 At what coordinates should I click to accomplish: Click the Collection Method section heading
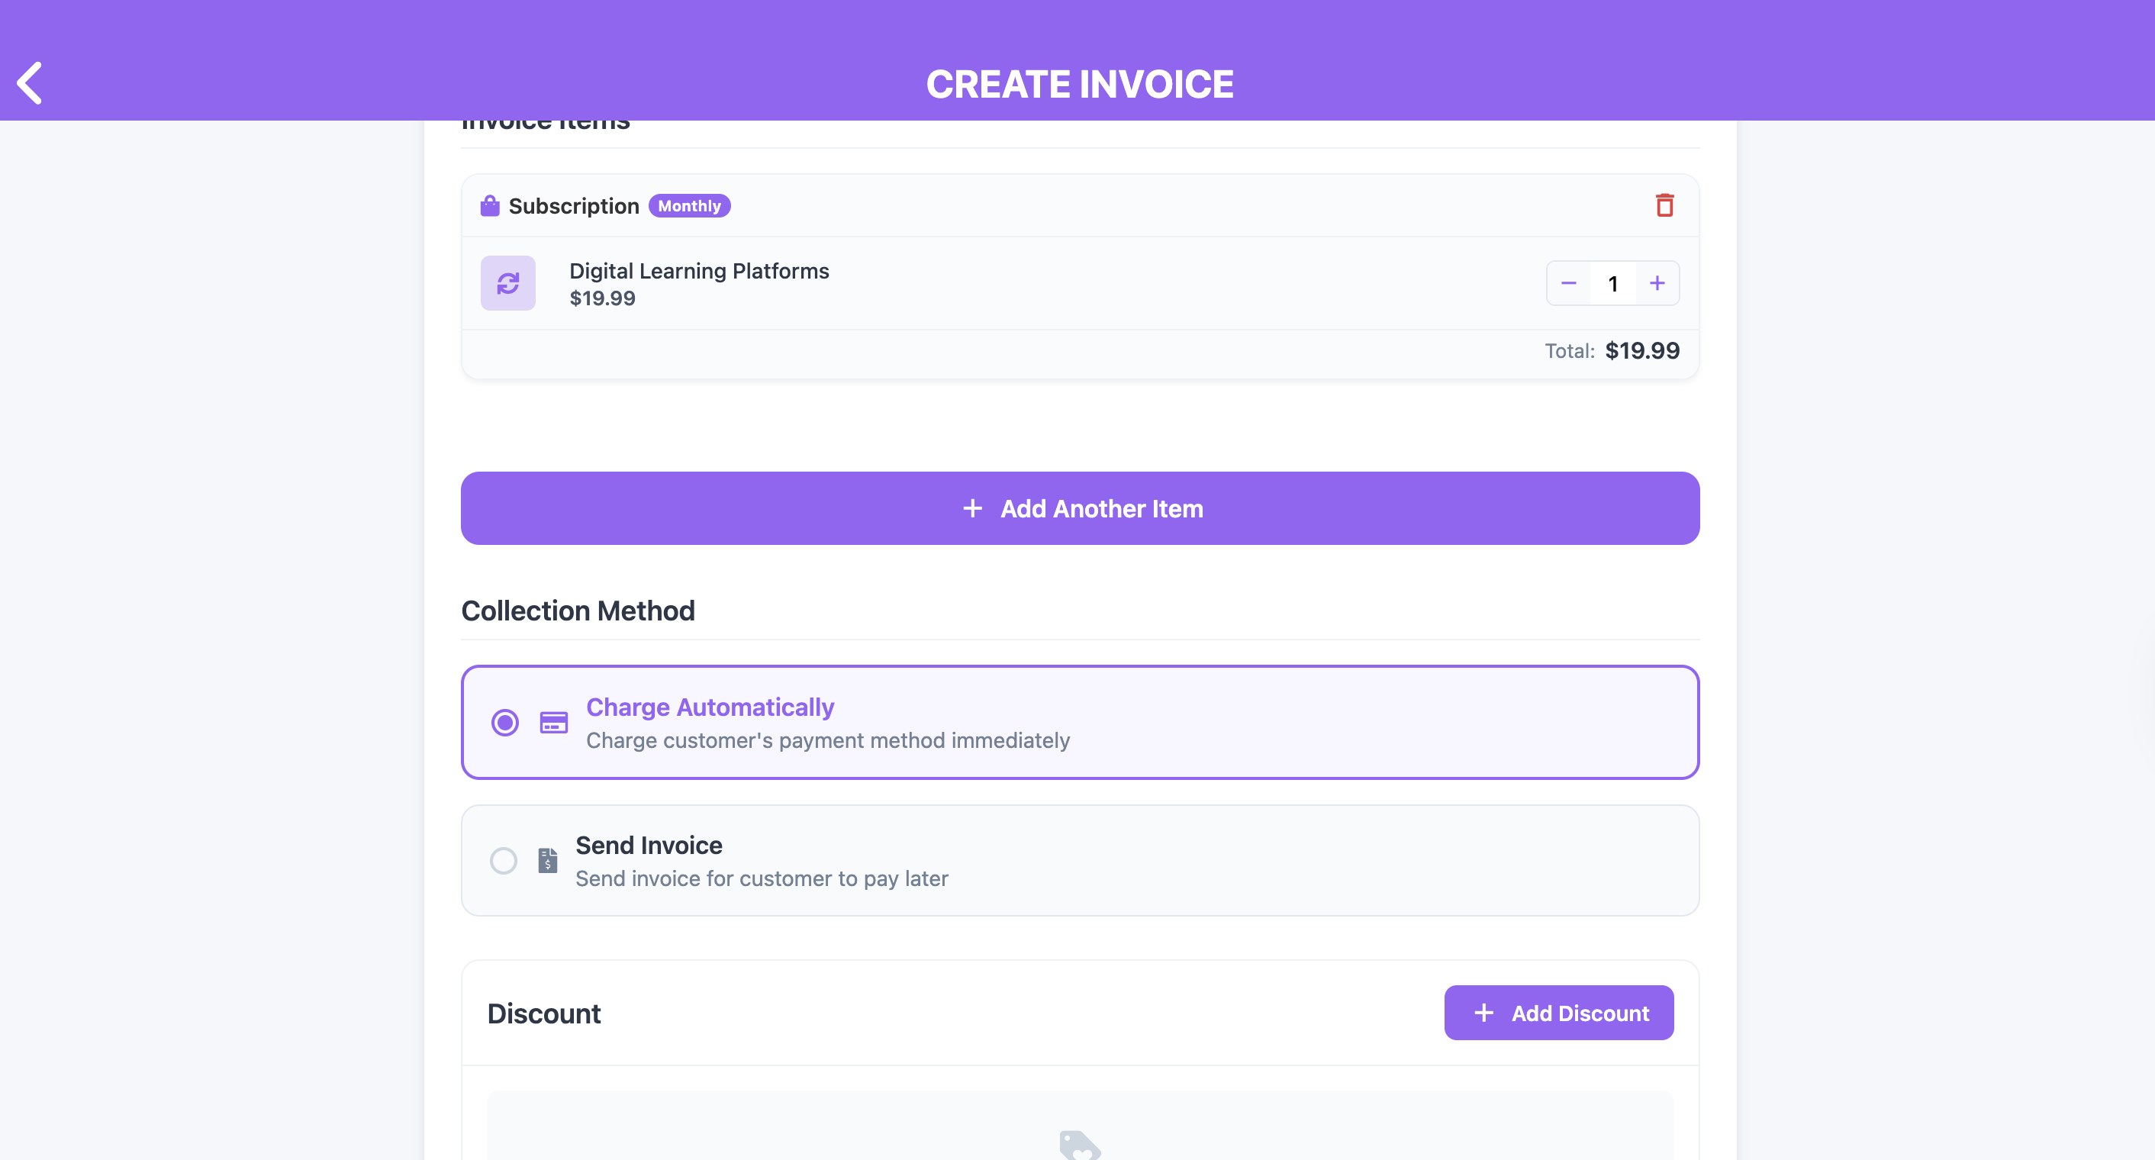pyautogui.click(x=577, y=611)
